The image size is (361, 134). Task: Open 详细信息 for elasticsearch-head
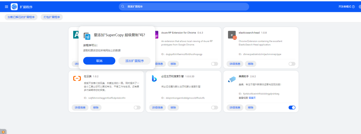[x=235, y=64]
